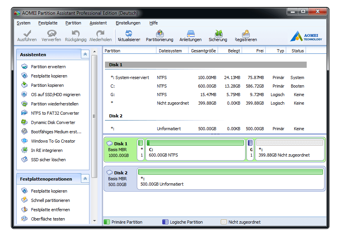Click the Bootfähiges Medium erstellen icon
Image resolution: width=340 pixels, height=236 pixels.
click(x=24, y=131)
